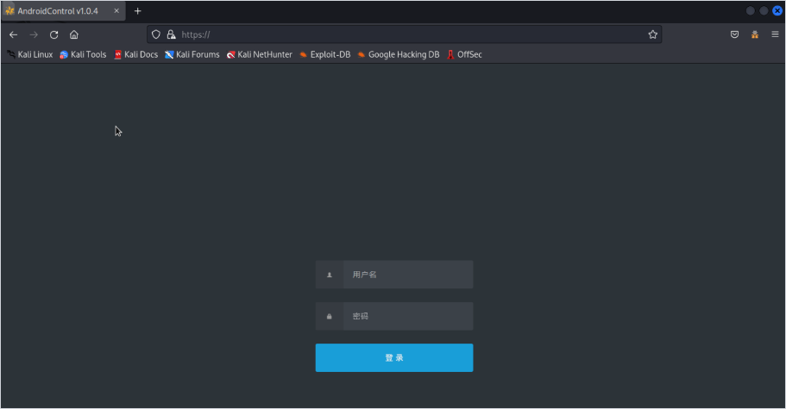Click the 密码 password input field
Viewport: 786px width, 409px height.
[x=406, y=316]
